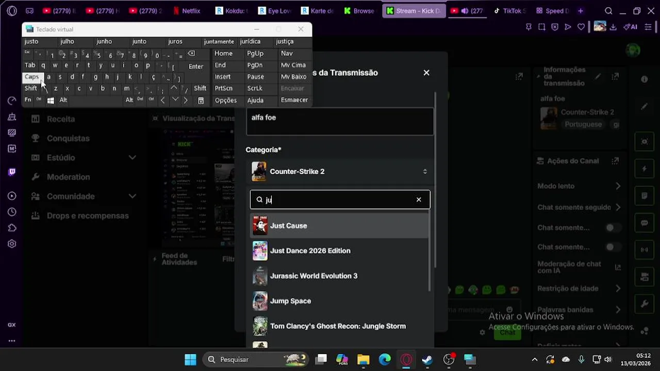Open GX Corner icon in sidebar
This screenshot has height=371, width=660.
click(x=12, y=325)
